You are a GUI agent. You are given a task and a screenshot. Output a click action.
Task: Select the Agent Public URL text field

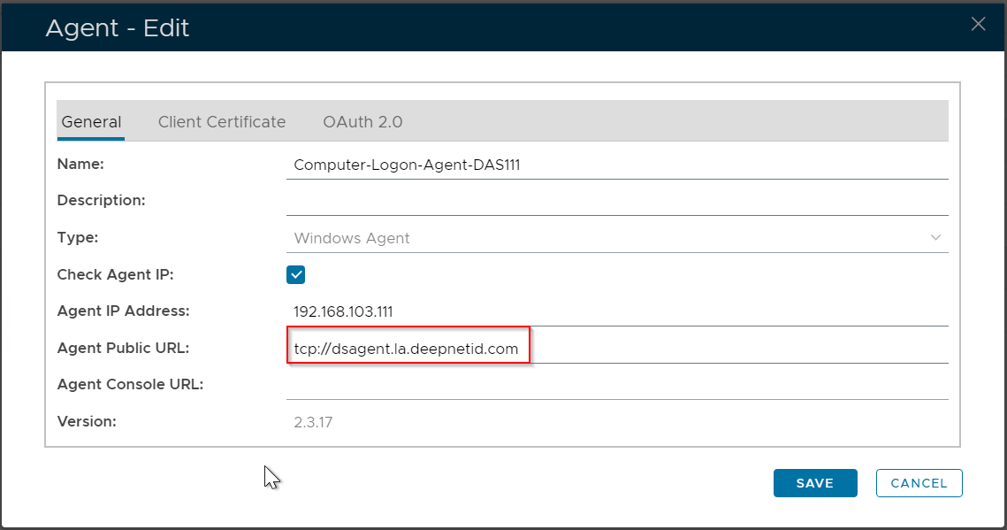coord(616,349)
